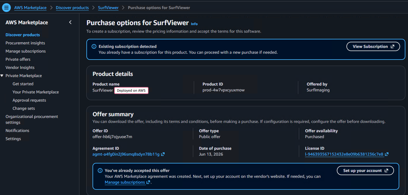Click Purchased offer availability value
The image size is (408, 195).
(315, 137)
